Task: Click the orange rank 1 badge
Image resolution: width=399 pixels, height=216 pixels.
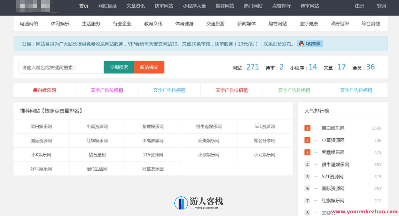Action: [x=307, y=128]
